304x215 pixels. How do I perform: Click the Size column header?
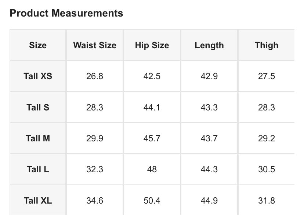click(x=38, y=45)
